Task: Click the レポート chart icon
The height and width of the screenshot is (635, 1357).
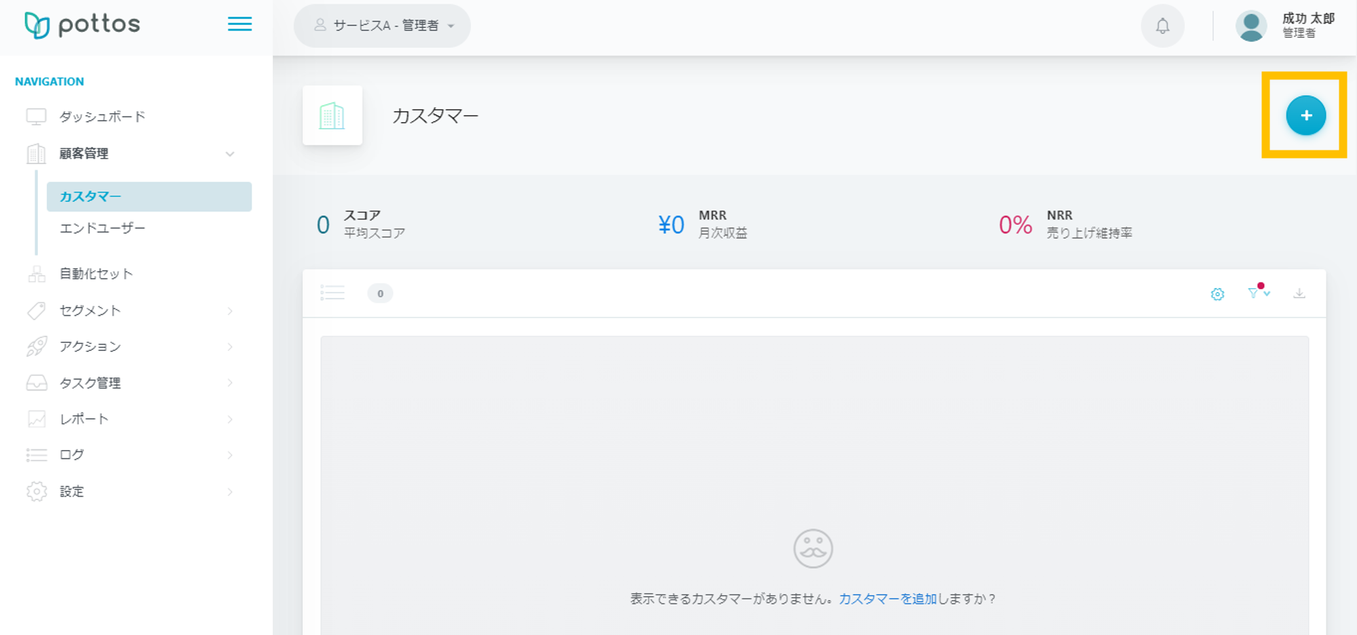Action: tap(37, 419)
